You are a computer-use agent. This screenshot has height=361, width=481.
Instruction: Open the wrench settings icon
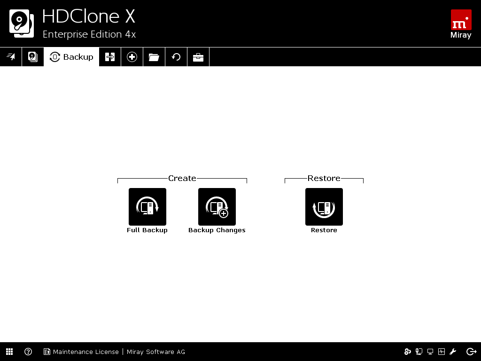[453, 352]
